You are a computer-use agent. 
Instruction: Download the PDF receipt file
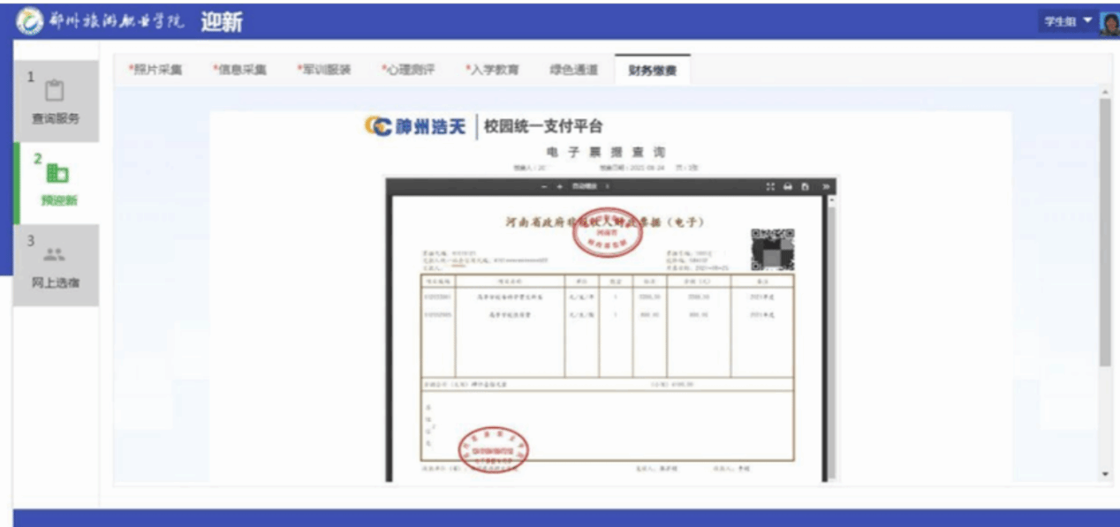click(804, 187)
